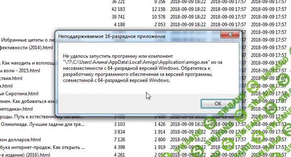The image size is (291, 157).
Task: Click the size value 4 398
Action: pyautogui.click(x=119, y=147)
